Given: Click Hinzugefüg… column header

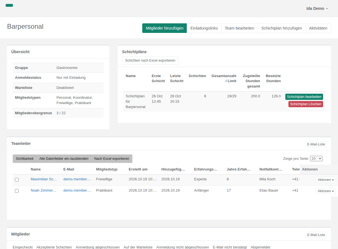Looking at the screenshot, I should (x=173, y=169).
